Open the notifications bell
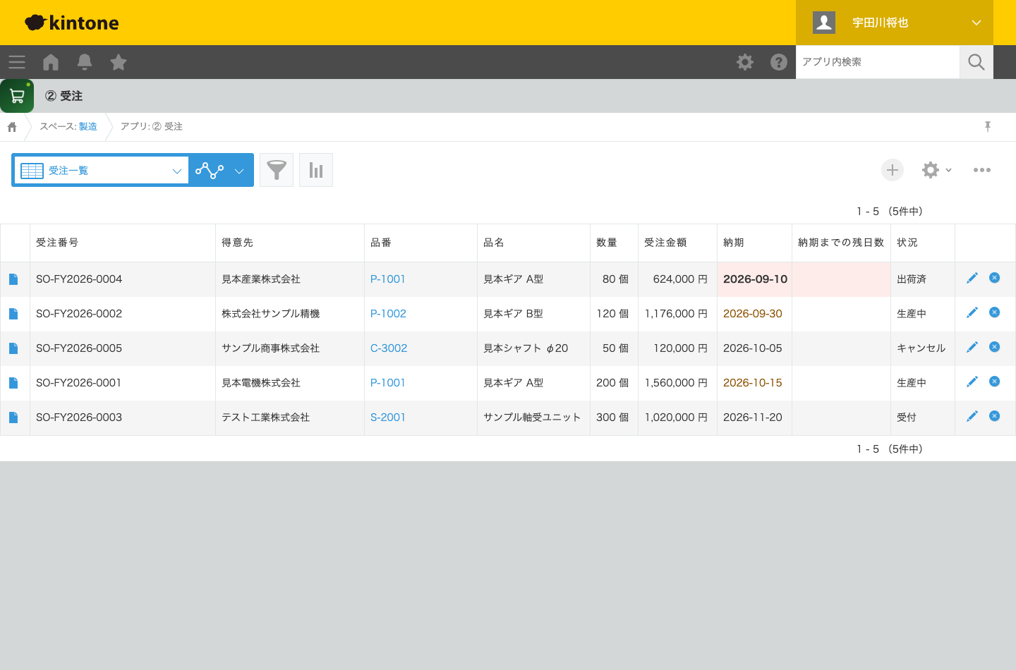Image resolution: width=1016 pixels, height=670 pixels. pos(85,62)
